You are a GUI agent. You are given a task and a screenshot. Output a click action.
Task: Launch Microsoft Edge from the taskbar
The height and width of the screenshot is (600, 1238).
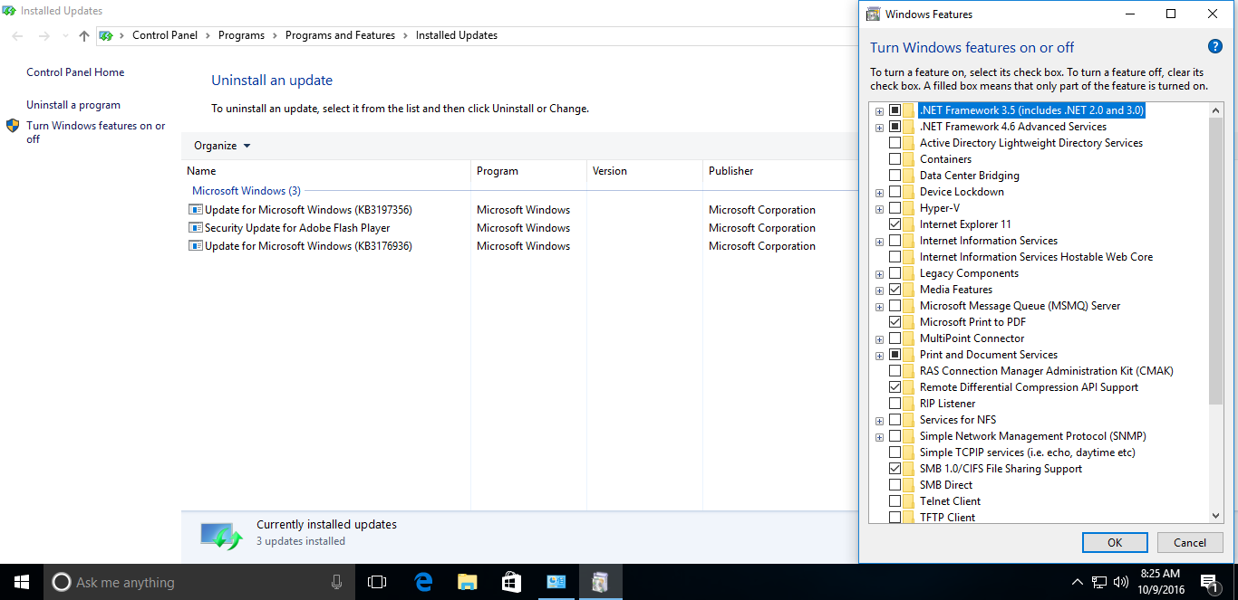(x=423, y=582)
